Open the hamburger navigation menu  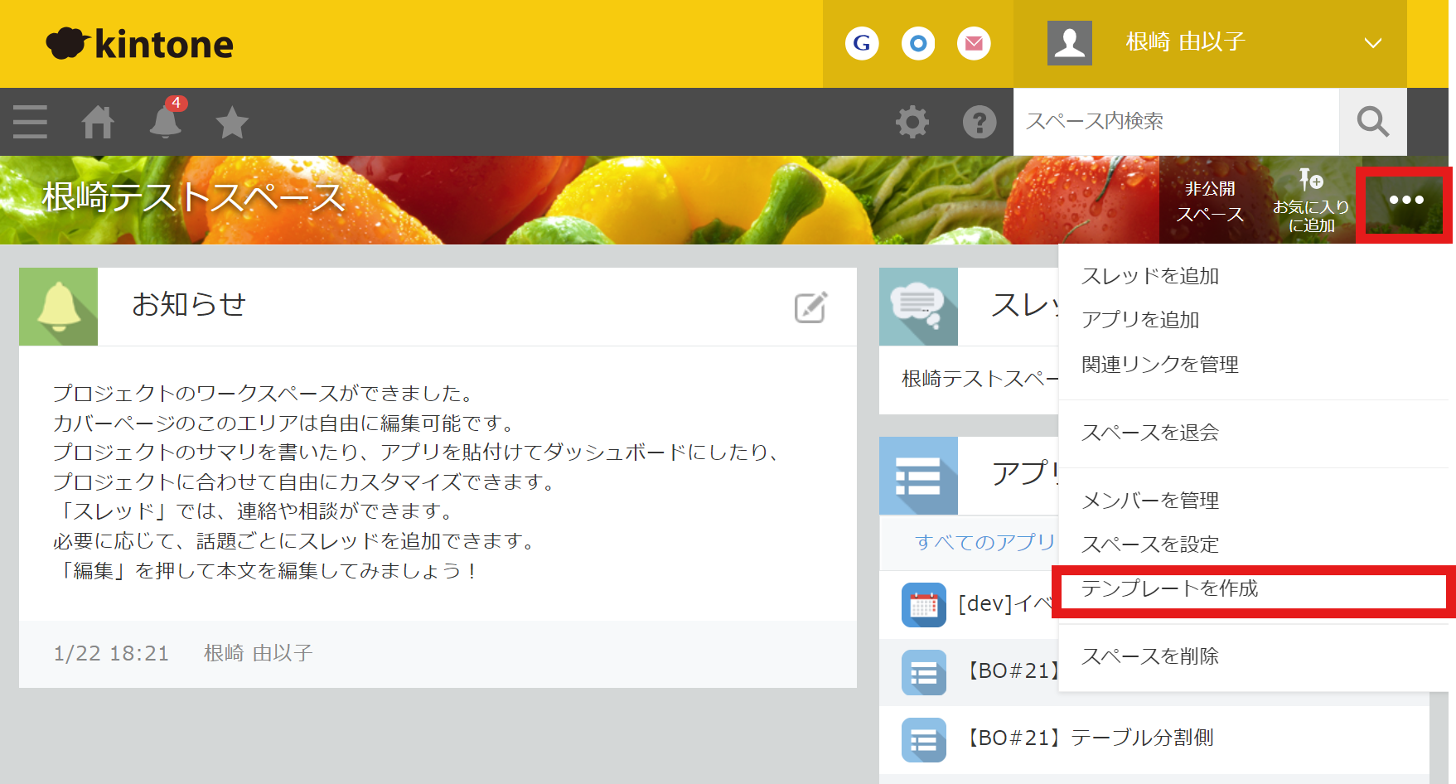tap(29, 122)
